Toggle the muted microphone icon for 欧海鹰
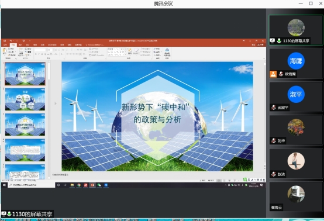The image size is (324, 221). (x=281, y=74)
